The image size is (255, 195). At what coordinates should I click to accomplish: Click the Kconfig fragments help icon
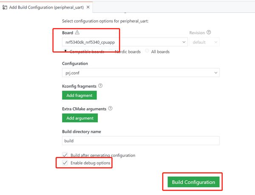pyautogui.click(x=100, y=86)
